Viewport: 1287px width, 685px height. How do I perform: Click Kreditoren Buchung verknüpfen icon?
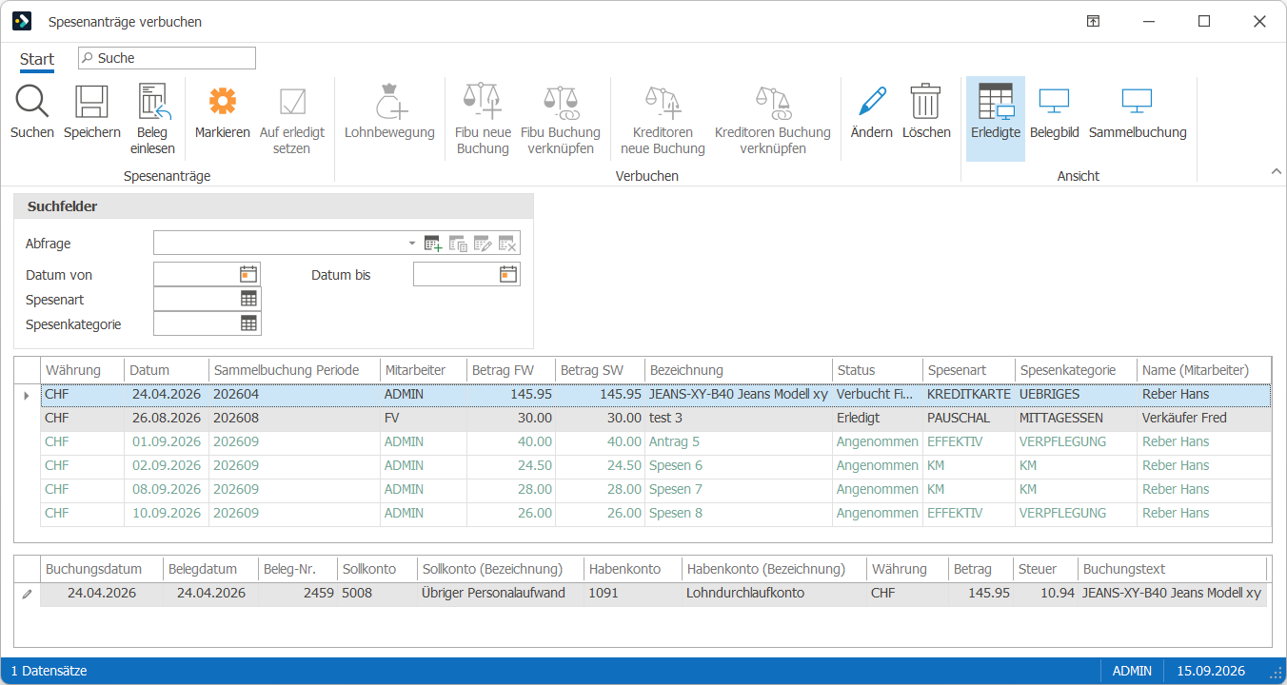click(773, 101)
